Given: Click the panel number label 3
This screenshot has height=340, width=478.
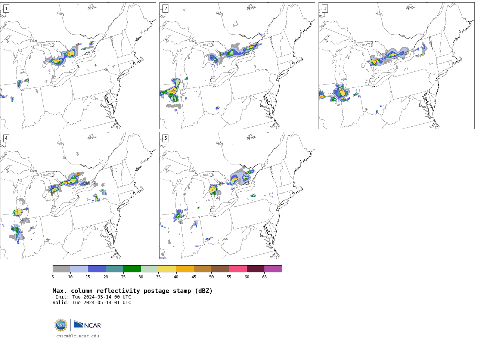Looking at the screenshot, I should tap(325, 9).
